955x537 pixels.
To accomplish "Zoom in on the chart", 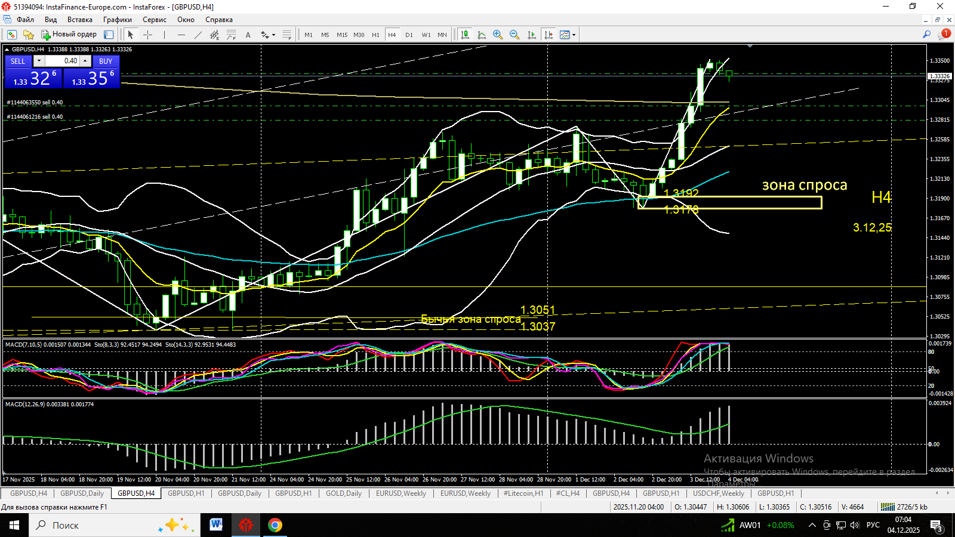I will pyautogui.click(x=498, y=35).
